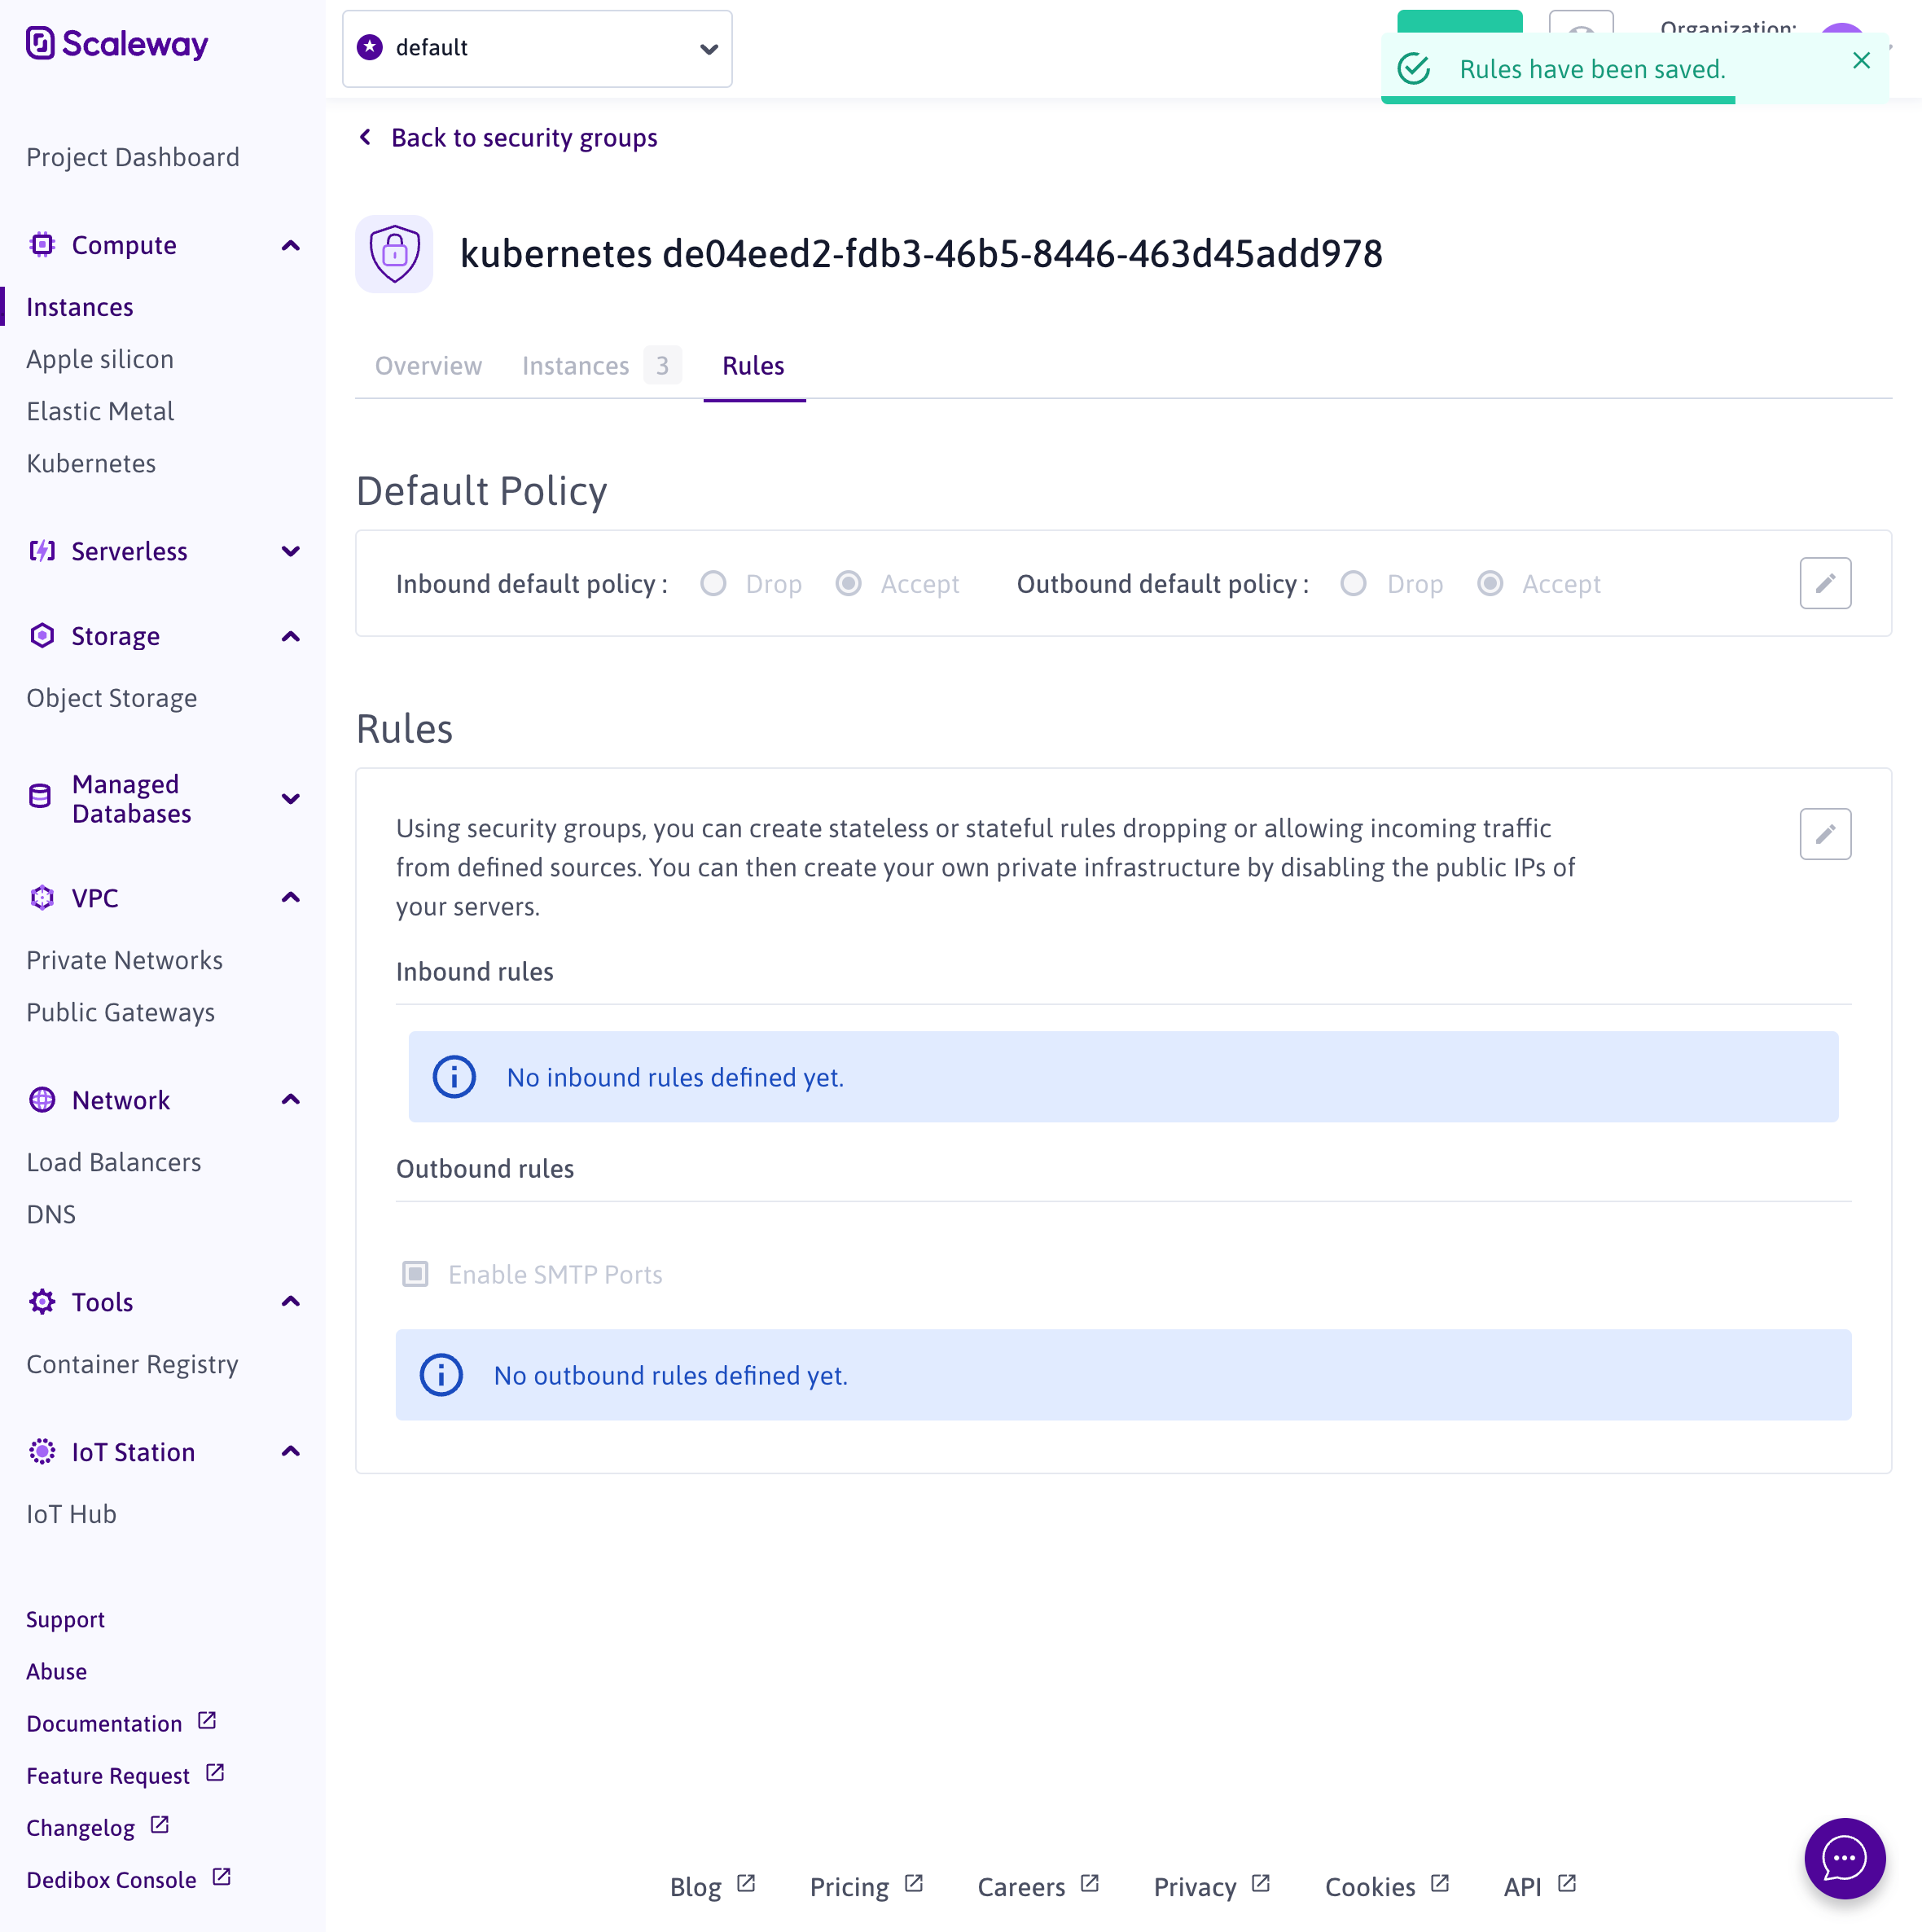Edit the Rules section with pencil icon
The width and height of the screenshot is (1922, 1932).
1824,834
